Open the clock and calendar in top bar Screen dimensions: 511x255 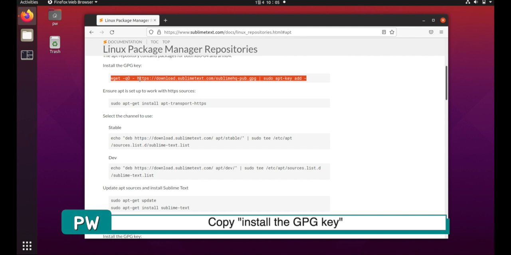268,2
